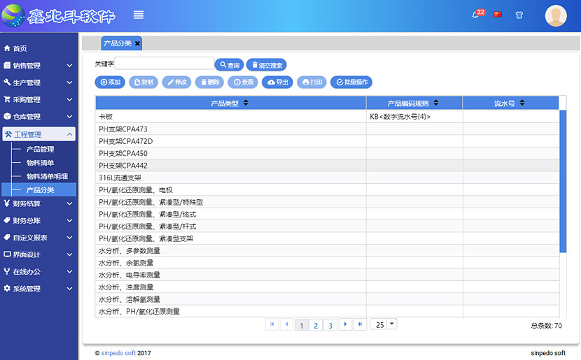This screenshot has width=581, height=360.
Task: Expand the 界面设计 menu
Action: click(x=39, y=254)
